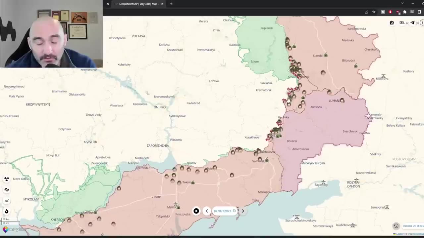Click the DNIPRO city label
This screenshot has height=238, width=424.
(x=160, y=107)
